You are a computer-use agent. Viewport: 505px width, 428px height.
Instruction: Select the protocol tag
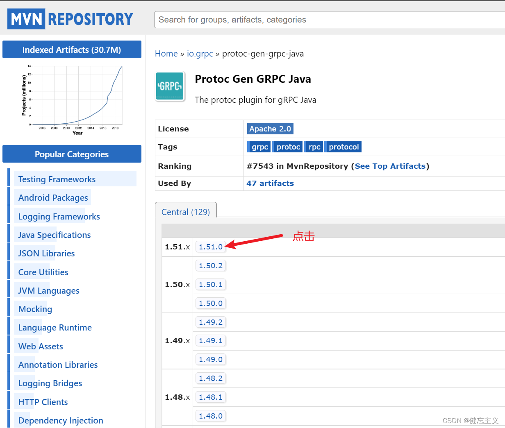click(343, 147)
